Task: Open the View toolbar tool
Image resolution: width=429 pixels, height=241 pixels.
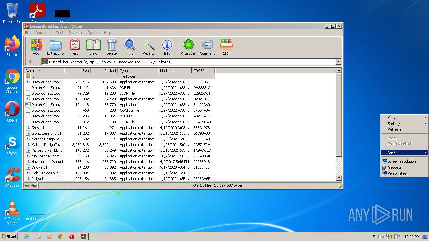Action: click(x=93, y=47)
